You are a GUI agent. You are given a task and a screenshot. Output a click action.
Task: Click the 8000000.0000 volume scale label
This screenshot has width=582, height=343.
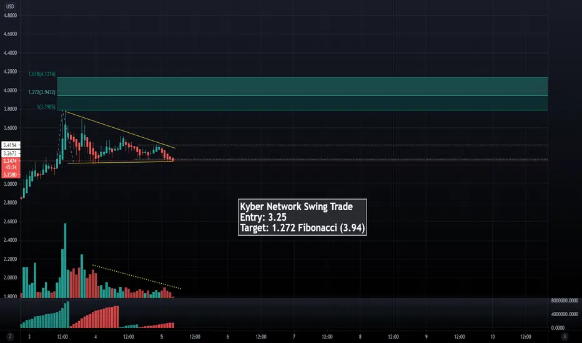point(565,301)
